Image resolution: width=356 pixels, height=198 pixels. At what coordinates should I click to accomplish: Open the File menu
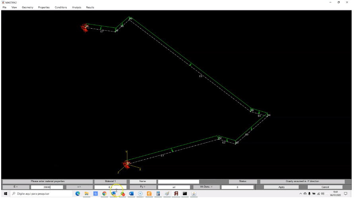click(x=5, y=7)
